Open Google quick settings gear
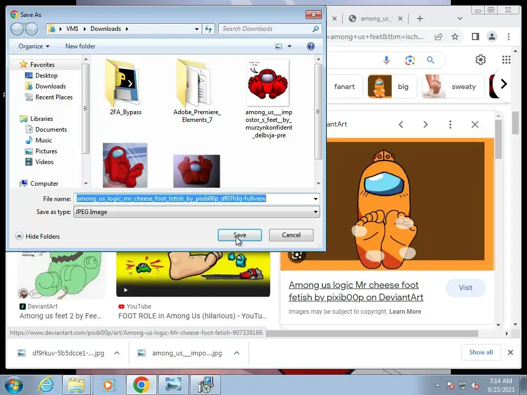 [481, 60]
